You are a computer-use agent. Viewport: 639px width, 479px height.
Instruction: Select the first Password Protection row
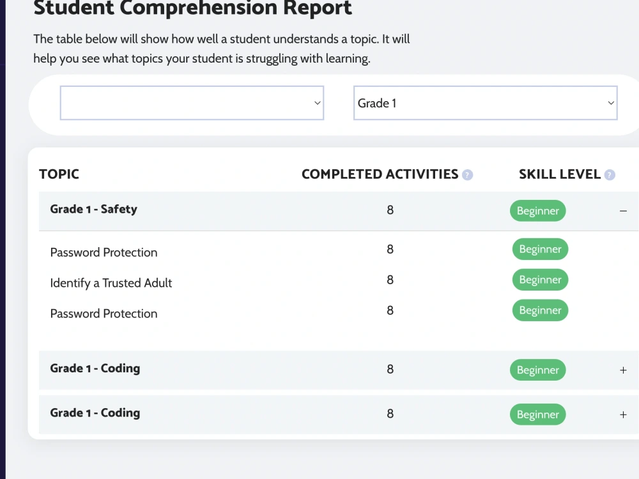coord(339,250)
